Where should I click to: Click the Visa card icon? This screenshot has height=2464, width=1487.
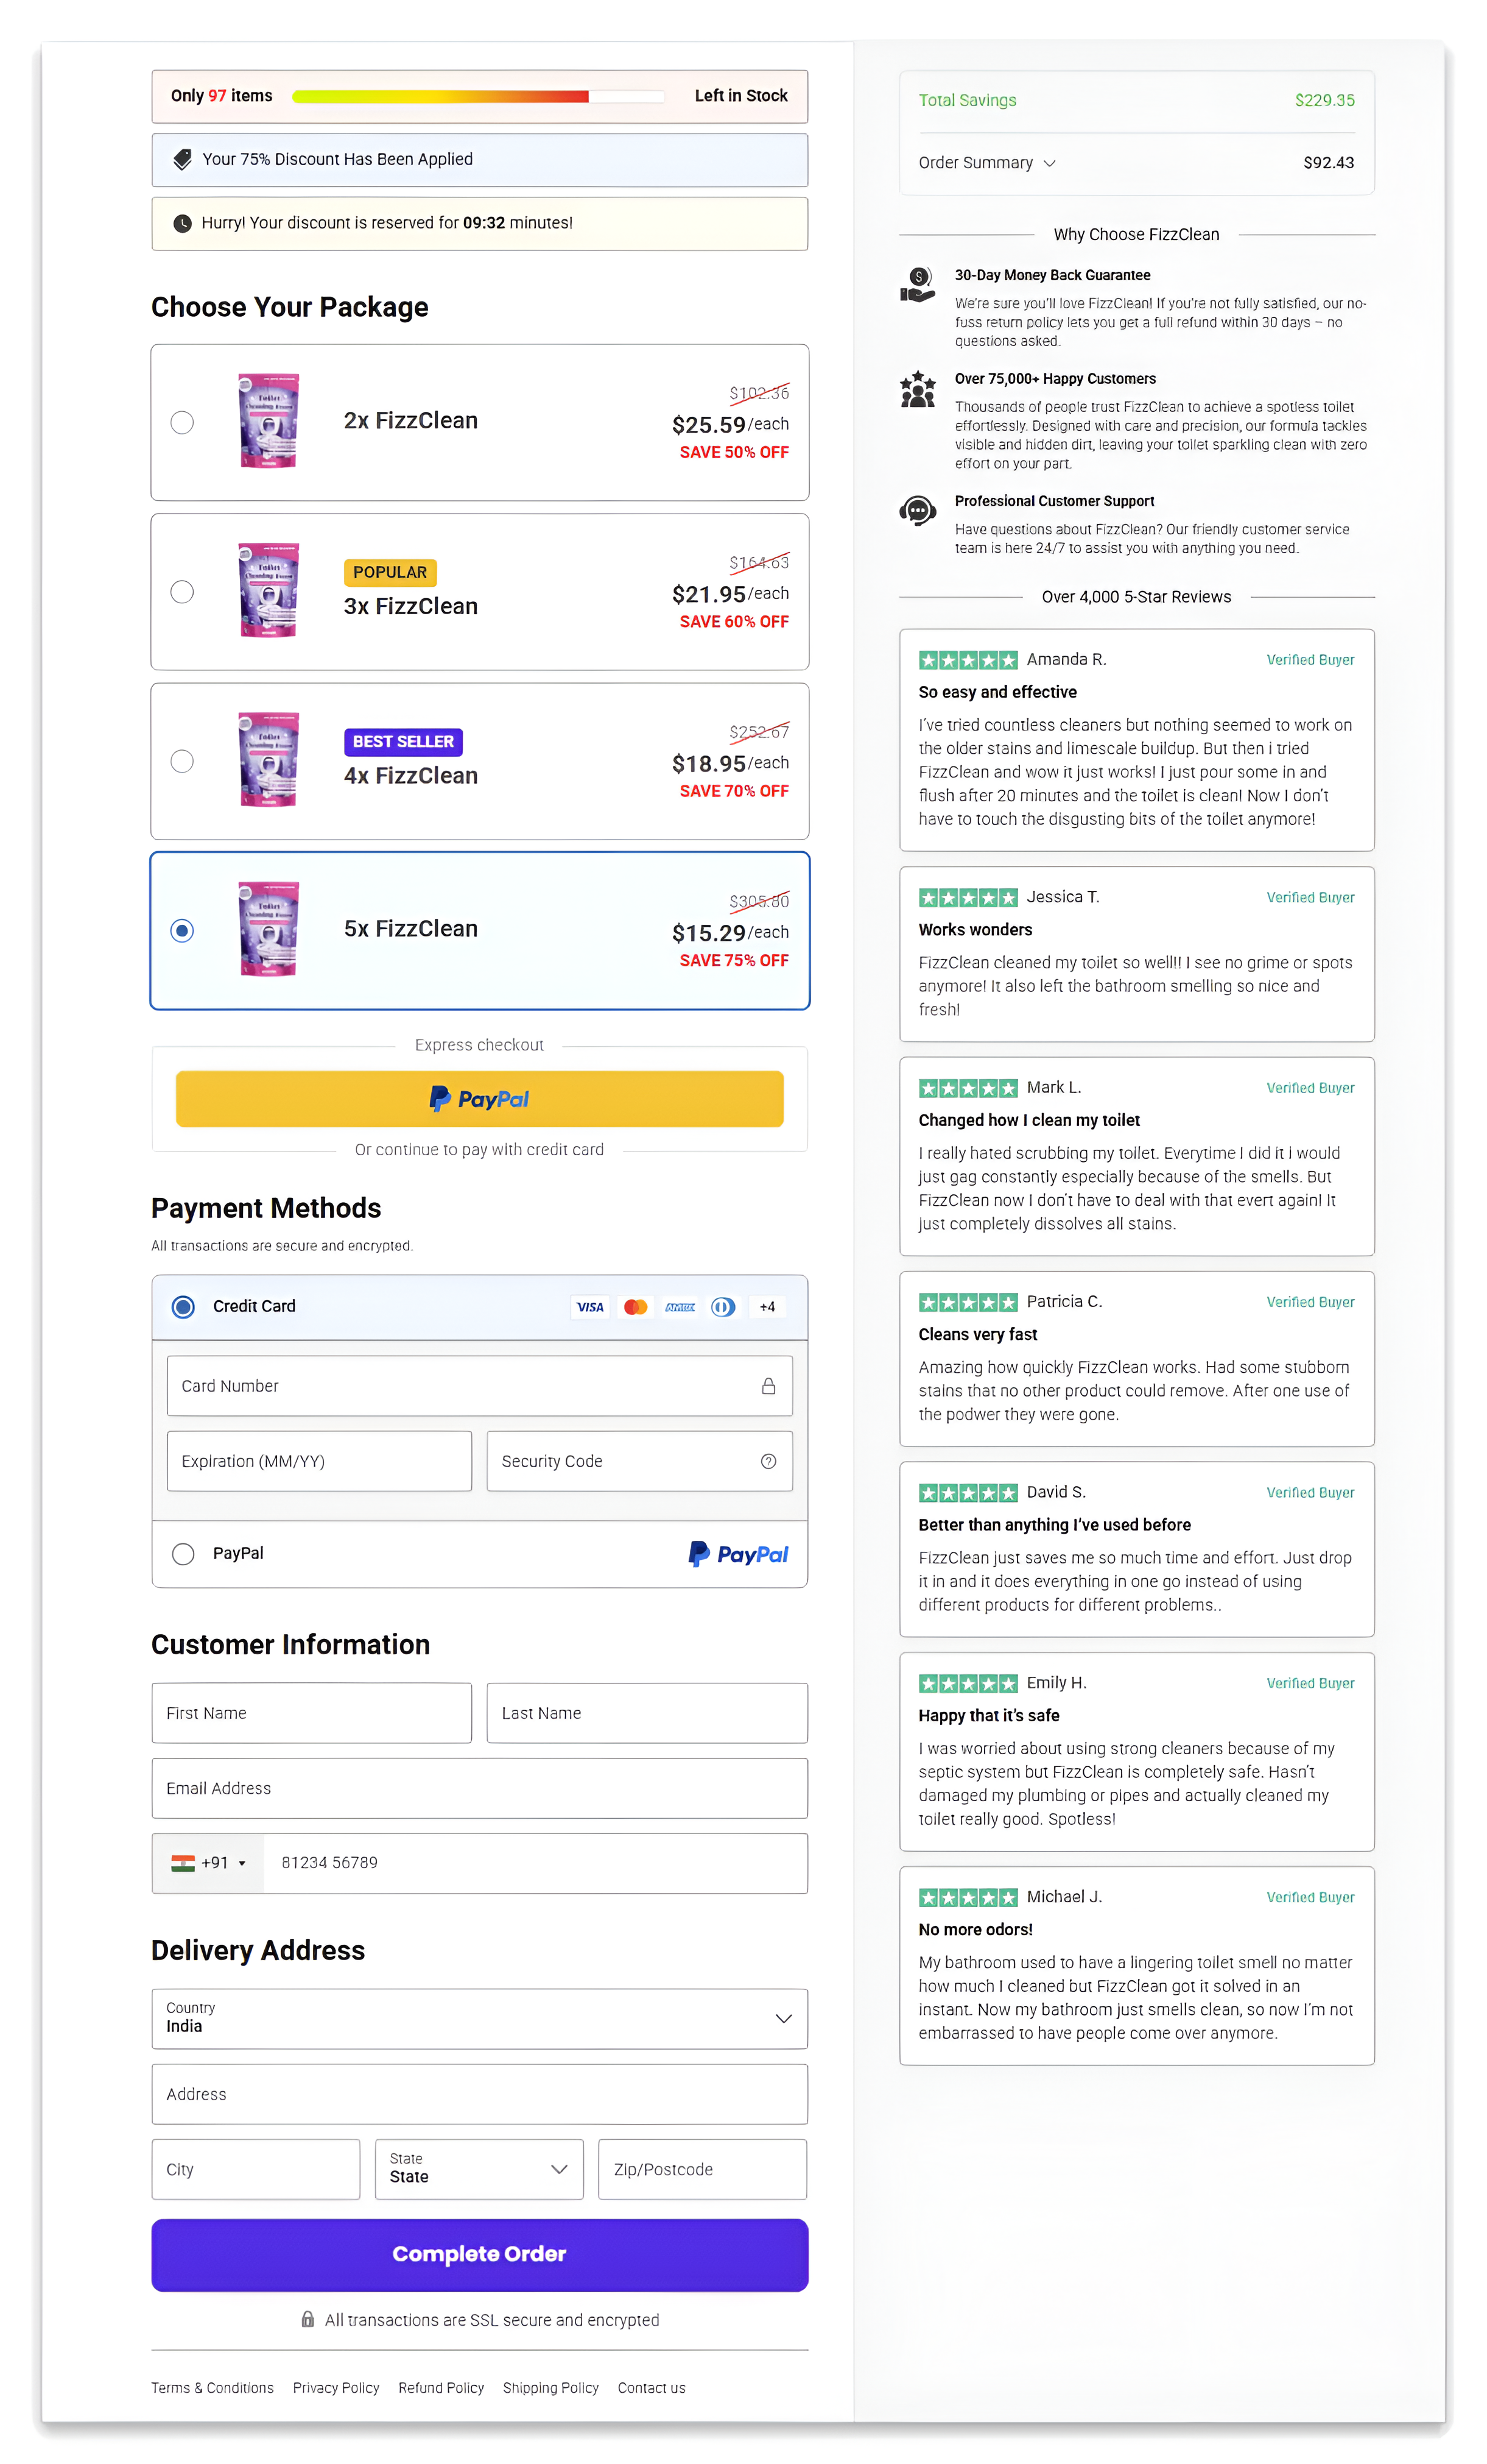click(x=589, y=1306)
